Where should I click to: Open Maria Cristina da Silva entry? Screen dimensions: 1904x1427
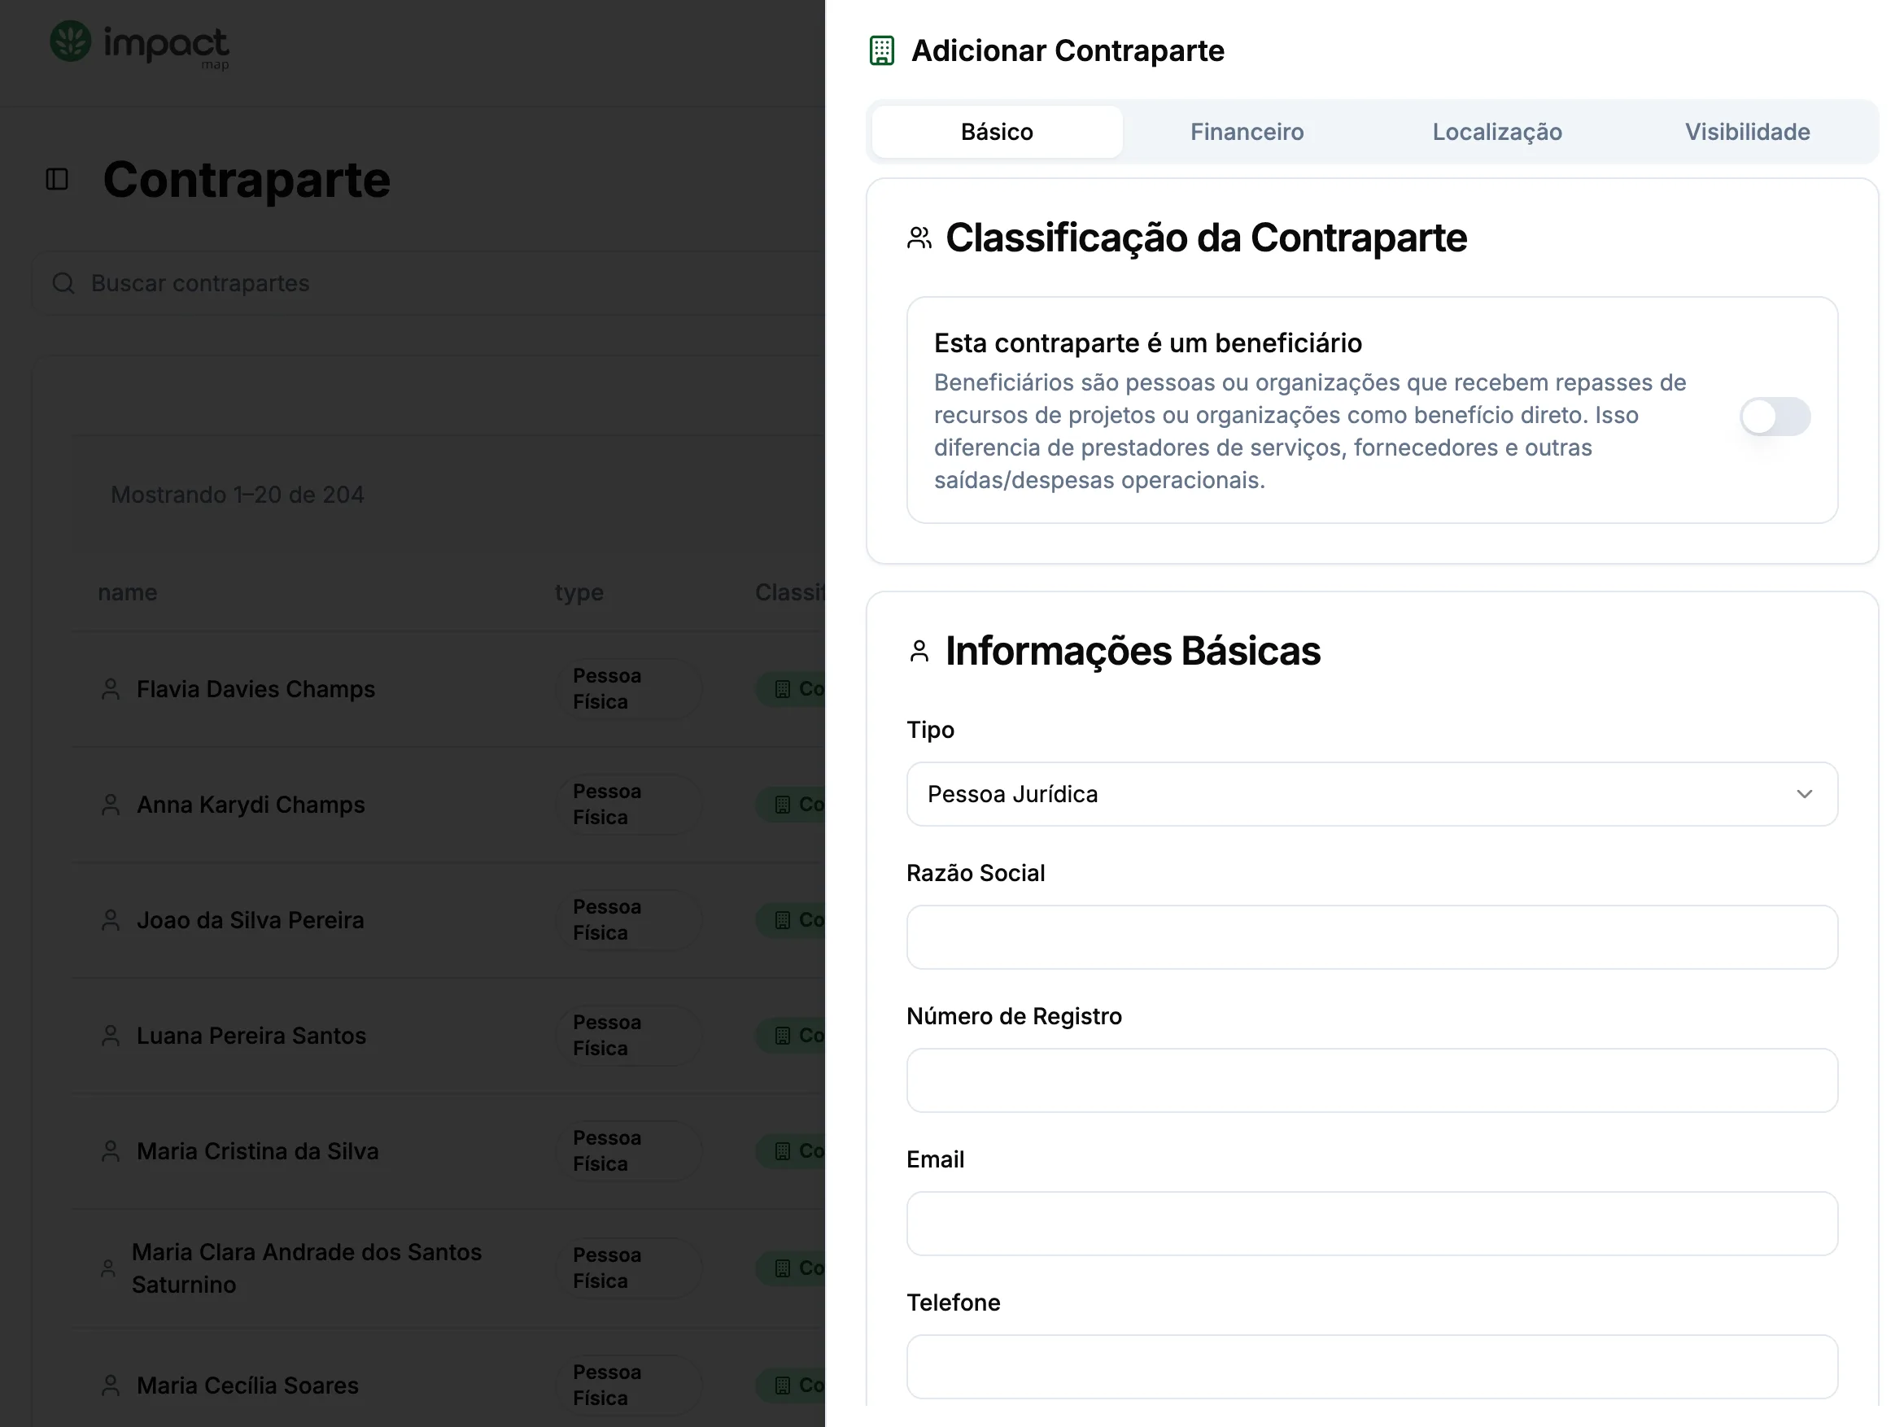[448, 1150]
